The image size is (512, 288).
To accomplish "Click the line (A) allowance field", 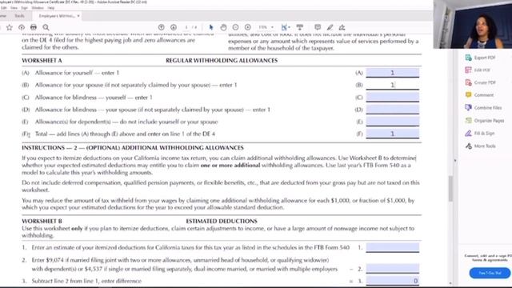I will [x=393, y=73].
